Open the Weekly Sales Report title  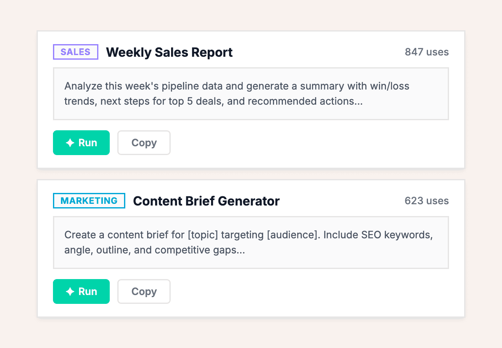(x=169, y=53)
